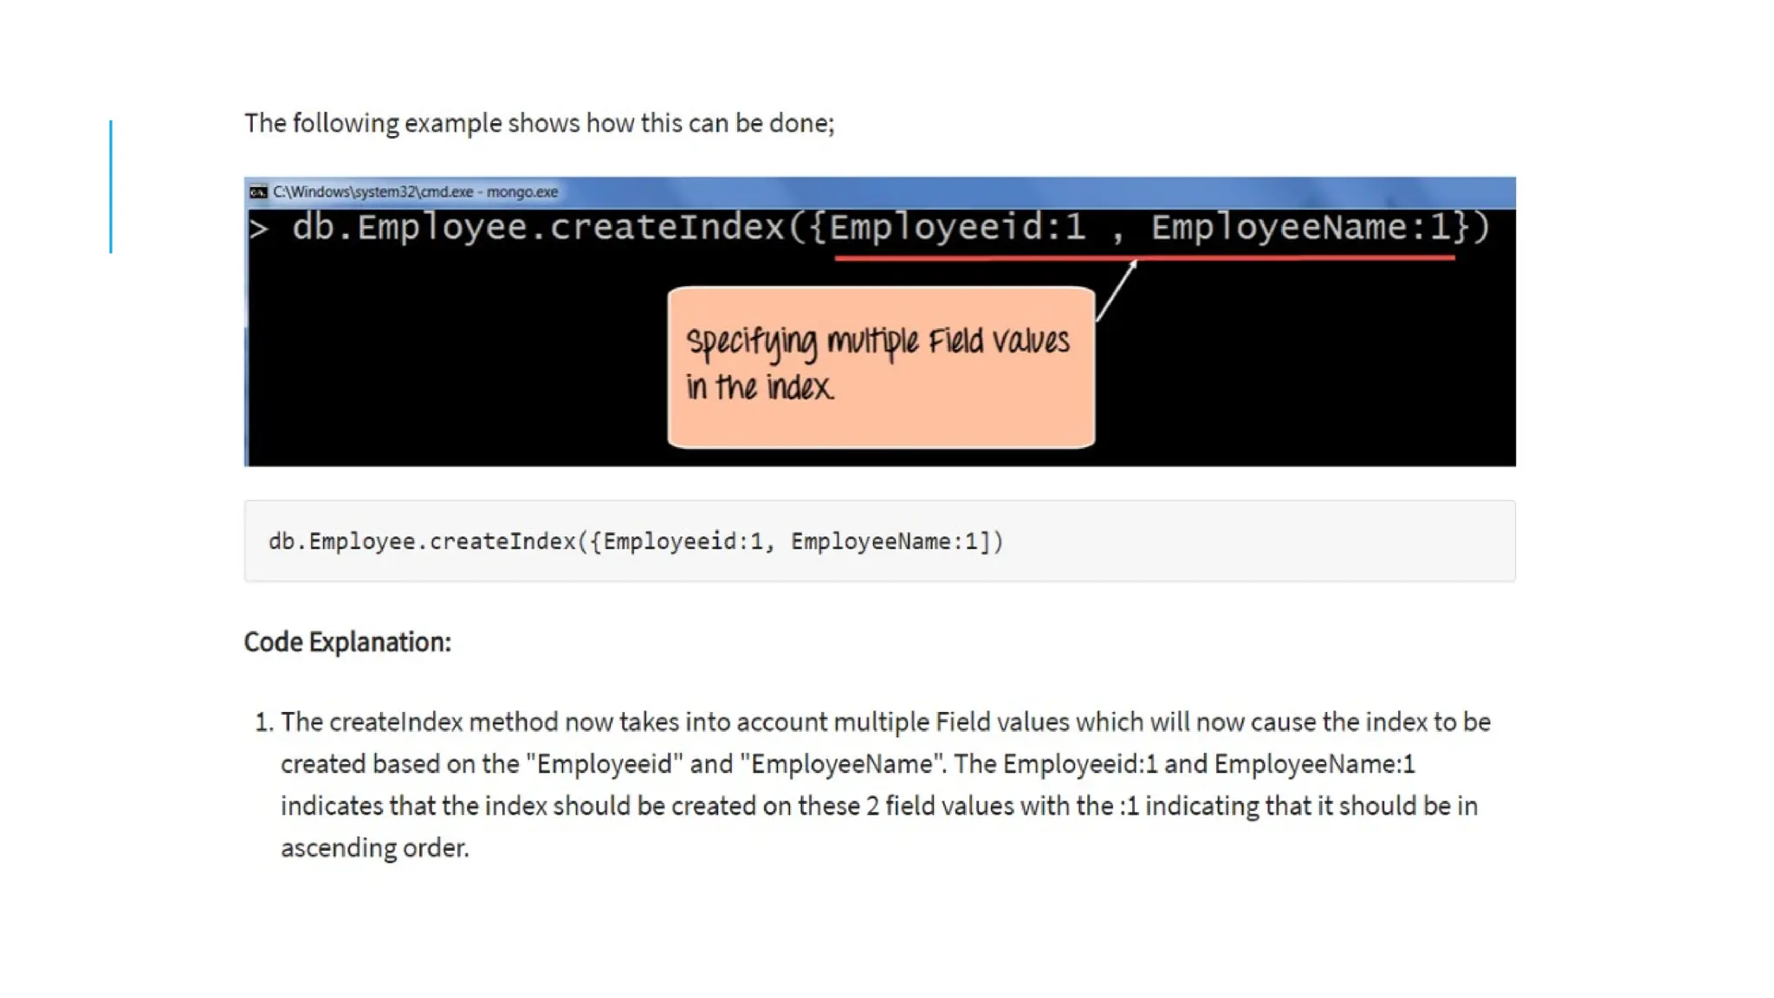Click the word 'createIndex' in the explanation paragraph
Image resolution: width=1774 pixels, height=998 pixels.
click(396, 722)
